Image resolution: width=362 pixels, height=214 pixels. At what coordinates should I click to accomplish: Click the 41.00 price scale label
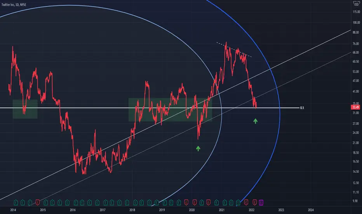pyautogui.click(x=355, y=91)
